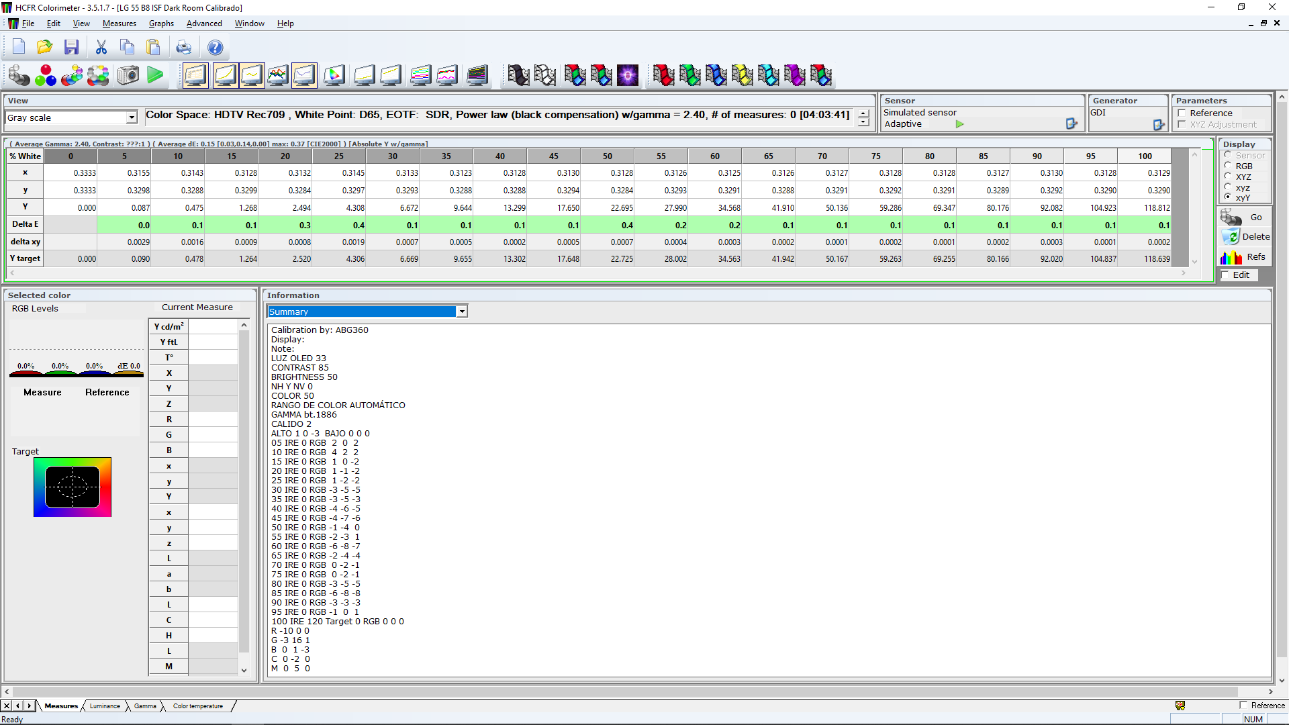Open the Advanced menu
This screenshot has height=725, width=1289.
[x=204, y=23]
